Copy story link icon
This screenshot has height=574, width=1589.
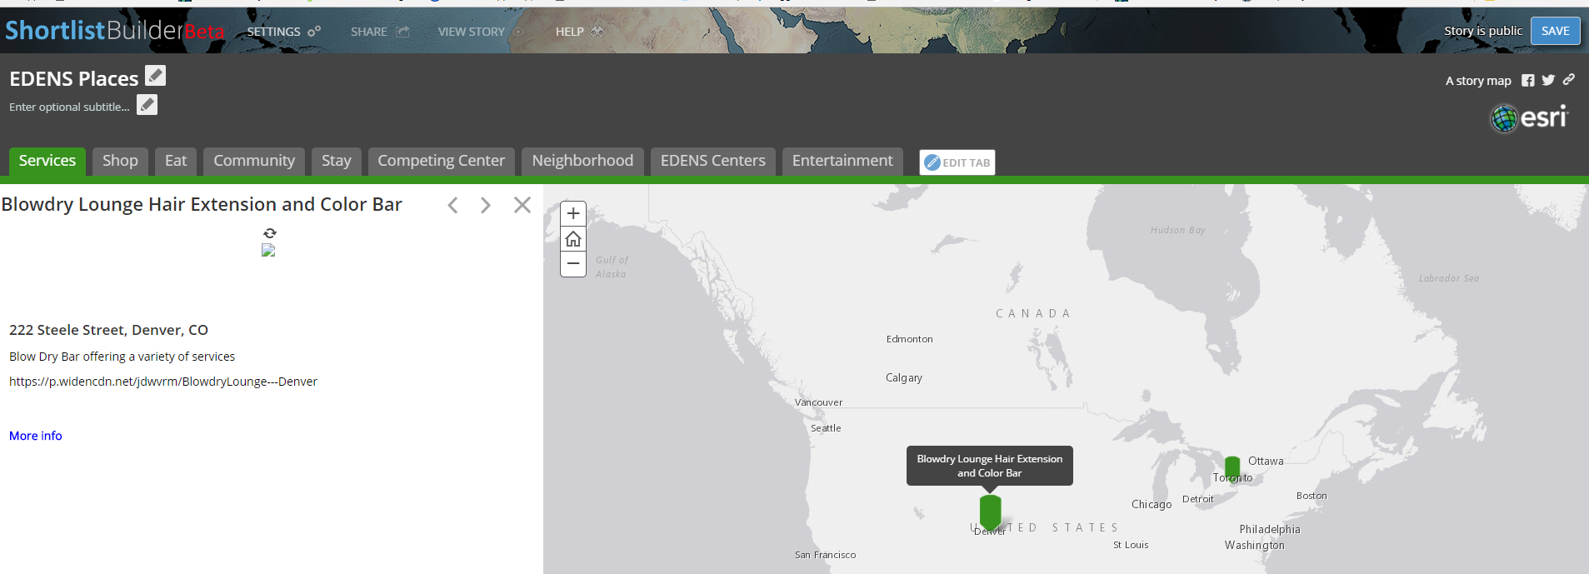point(1569,79)
